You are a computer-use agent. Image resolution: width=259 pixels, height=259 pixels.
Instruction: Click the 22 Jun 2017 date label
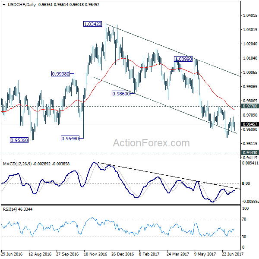click(x=232, y=254)
